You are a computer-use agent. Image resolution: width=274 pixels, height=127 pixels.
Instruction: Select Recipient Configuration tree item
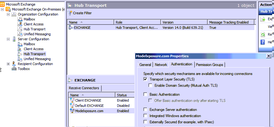(x=35, y=64)
